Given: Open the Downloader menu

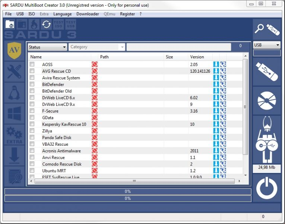Looking at the screenshot, I should [88, 14].
